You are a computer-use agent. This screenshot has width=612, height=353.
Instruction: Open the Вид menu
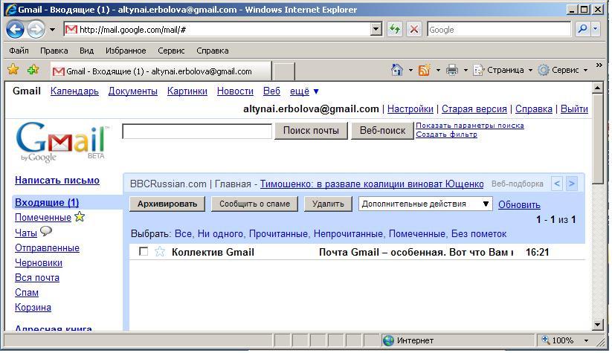click(x=87, y=51)
